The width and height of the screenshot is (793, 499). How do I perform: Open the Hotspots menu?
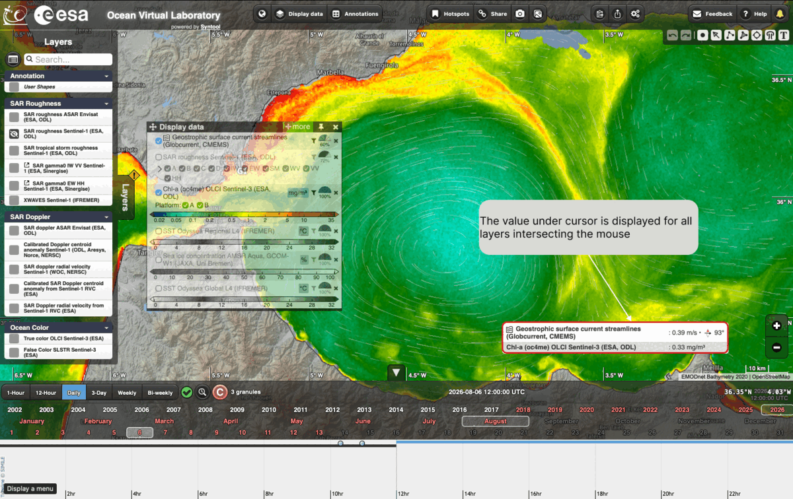(450, 13)
